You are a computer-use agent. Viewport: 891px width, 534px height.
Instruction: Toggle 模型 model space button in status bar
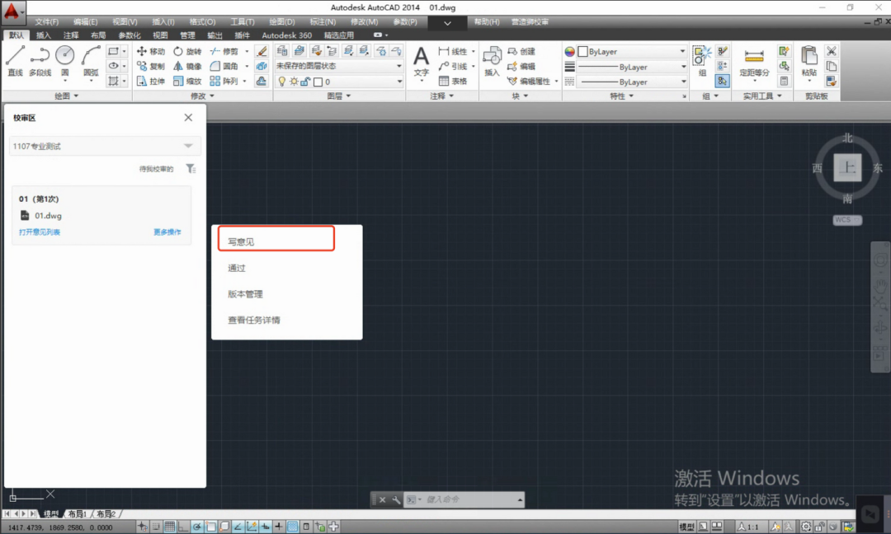click(x=686, y=527)
